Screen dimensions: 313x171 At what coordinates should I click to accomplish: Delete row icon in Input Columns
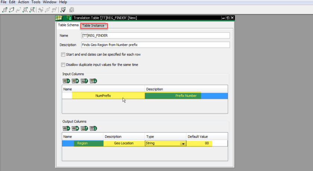tap(75, 81)
